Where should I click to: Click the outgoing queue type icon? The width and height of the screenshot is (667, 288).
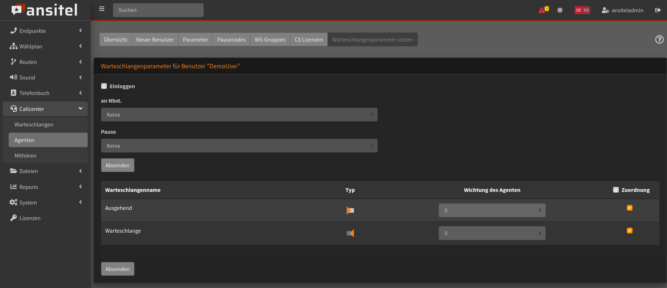click(350, 210)
